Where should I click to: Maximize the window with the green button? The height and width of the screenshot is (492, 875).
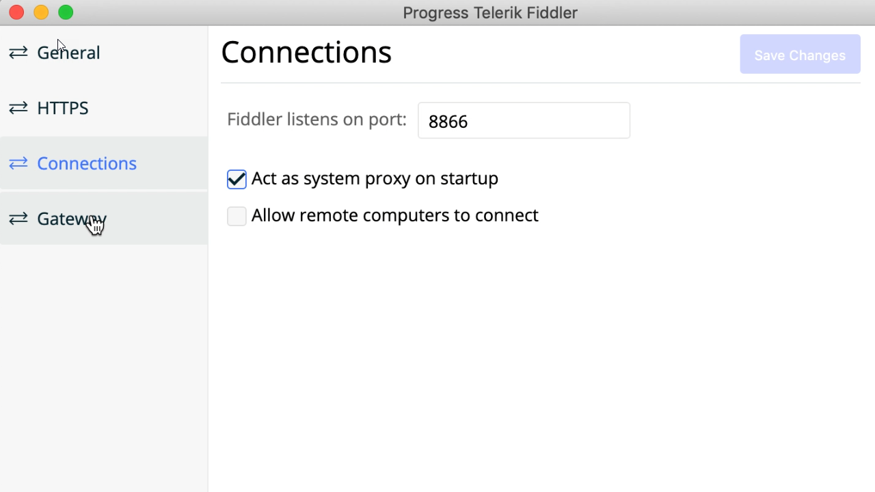(x=66, y=12)
